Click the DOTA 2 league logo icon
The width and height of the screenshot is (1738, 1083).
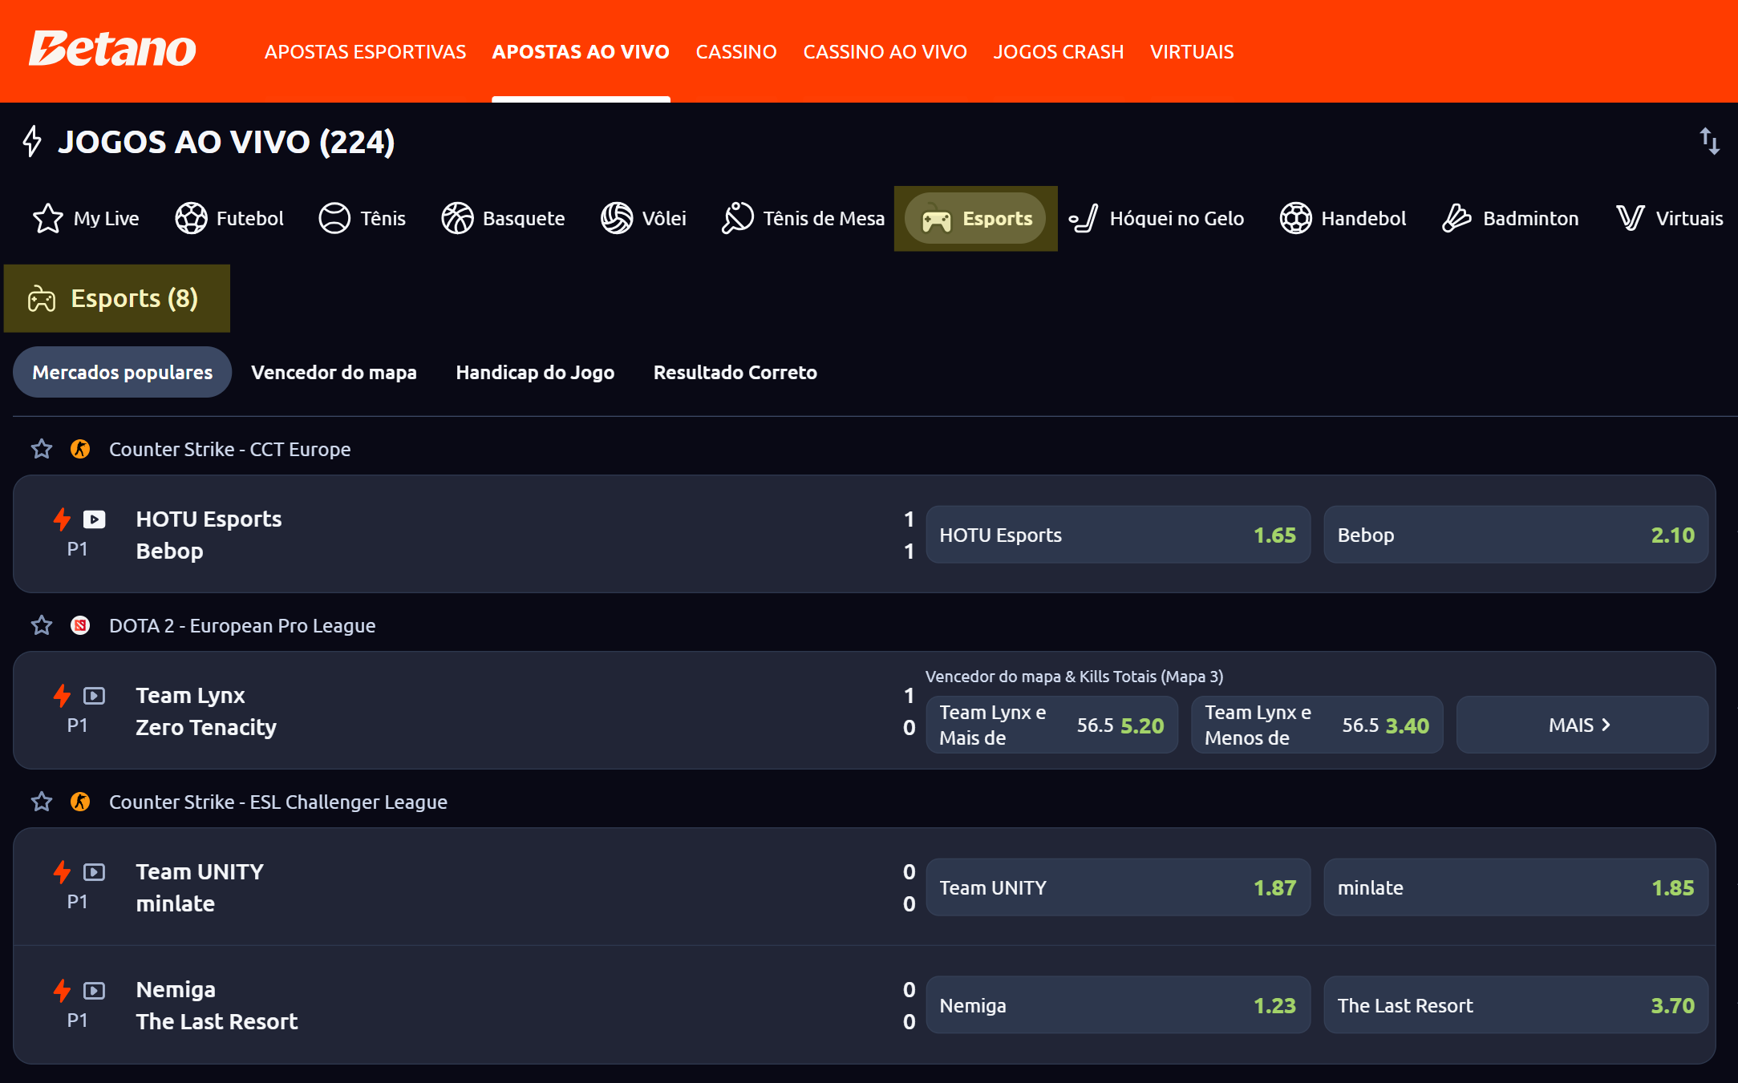pyautogui.click(x=80, y=625)
